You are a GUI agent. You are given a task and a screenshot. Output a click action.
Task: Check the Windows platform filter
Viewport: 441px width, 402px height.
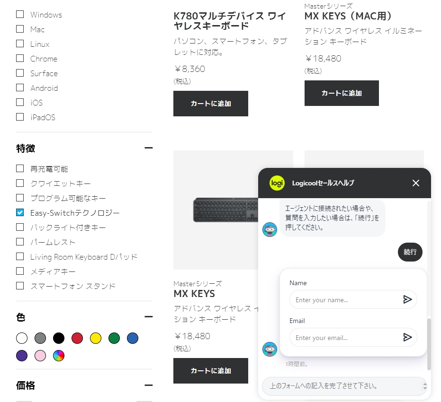tap(20, 14)
